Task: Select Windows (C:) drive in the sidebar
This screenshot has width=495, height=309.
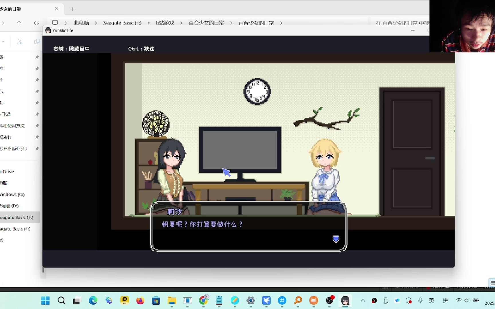Action: pos(13,194)
